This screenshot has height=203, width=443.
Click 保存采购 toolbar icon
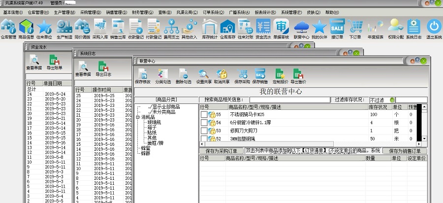pyautogui.click(x=242, y=76)
